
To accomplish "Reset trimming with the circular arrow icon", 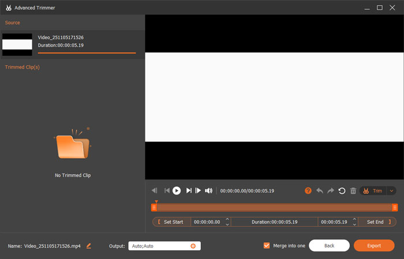I will [x=342, y=191].
